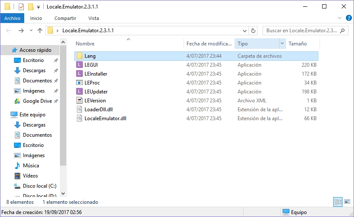Click the address bar folder icon
354x217 pixels.
point(51,31)
